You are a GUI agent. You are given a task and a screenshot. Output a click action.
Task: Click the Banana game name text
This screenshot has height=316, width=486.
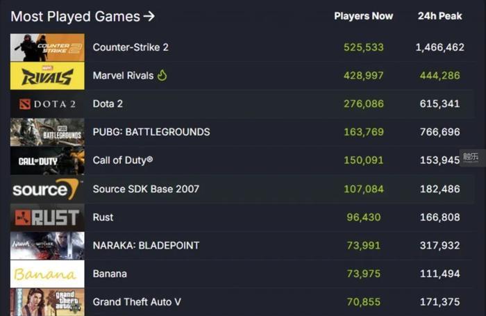pos(110,274)
